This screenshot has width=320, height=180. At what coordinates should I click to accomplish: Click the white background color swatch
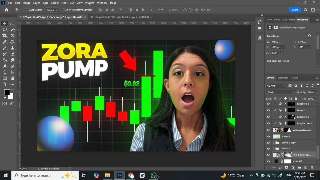[x=11, y=97]
